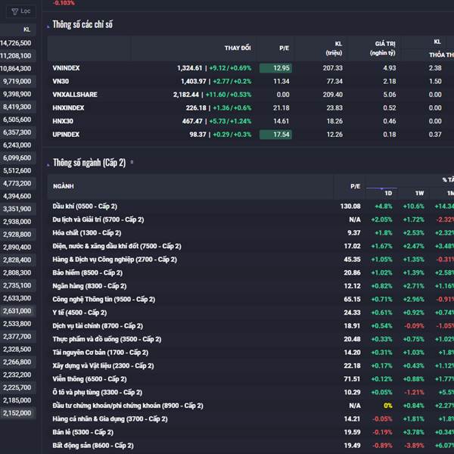Select the Bất động sản (8600) row
Image resolution: width=454 pixels, height=454 pixels.
[x=250, y=446]
